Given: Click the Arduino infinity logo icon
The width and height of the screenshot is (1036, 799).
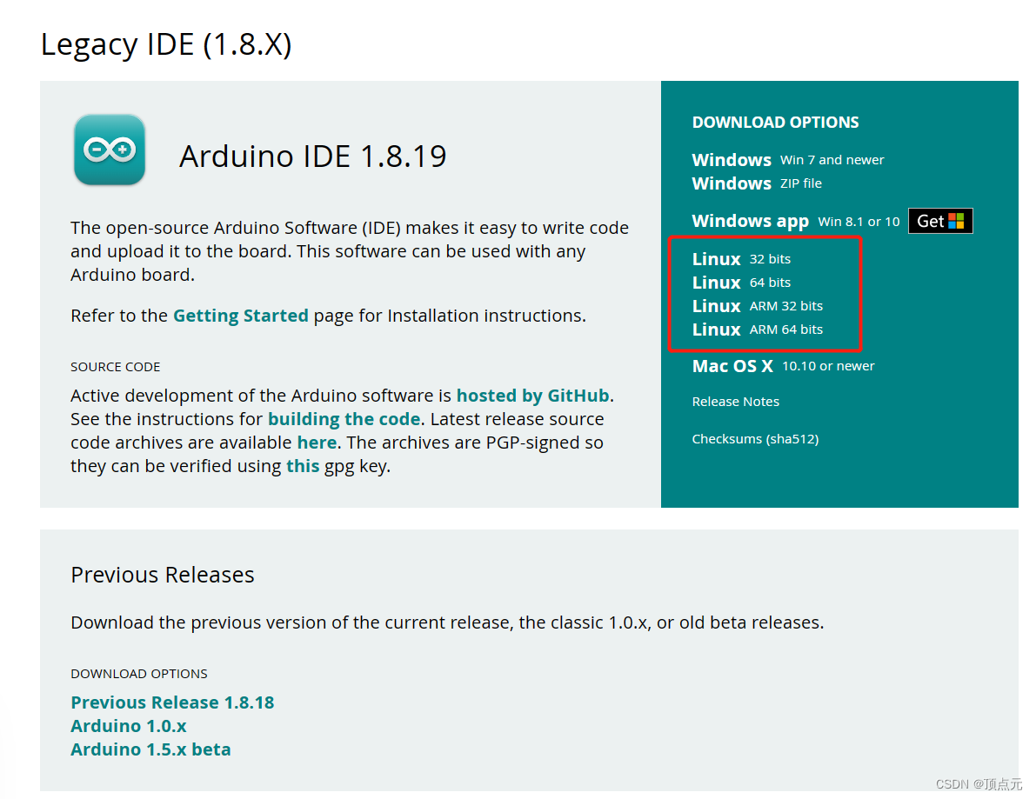Looking at the screenshot, I should 110,150.
